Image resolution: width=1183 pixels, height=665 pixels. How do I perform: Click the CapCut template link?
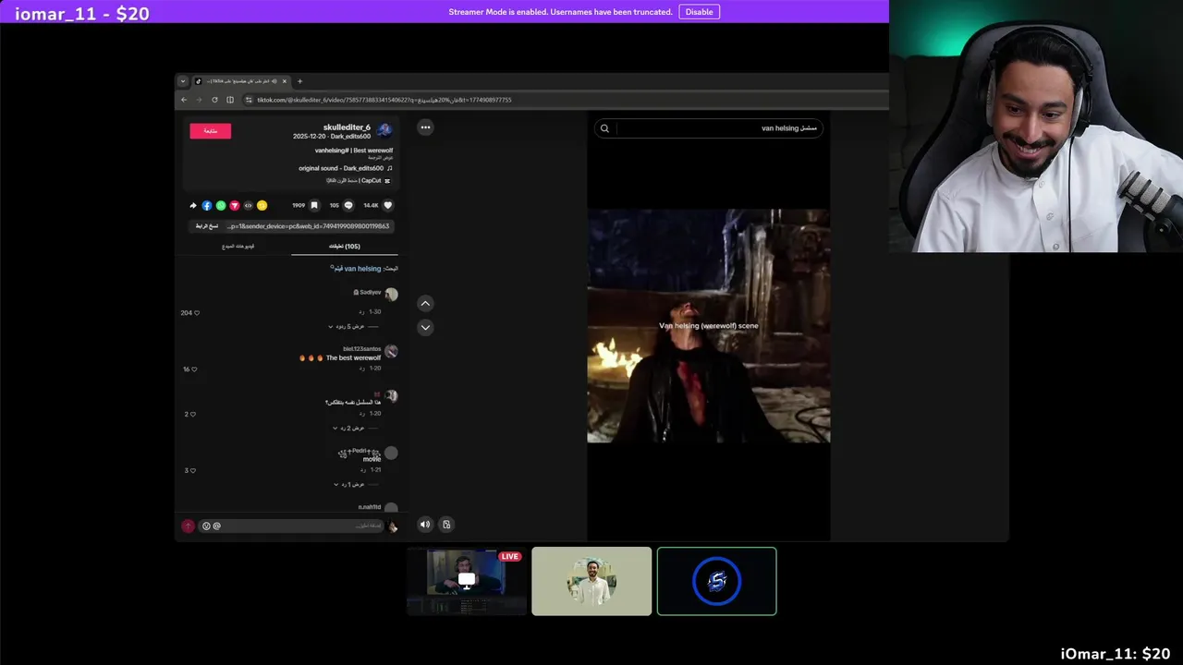359,181
